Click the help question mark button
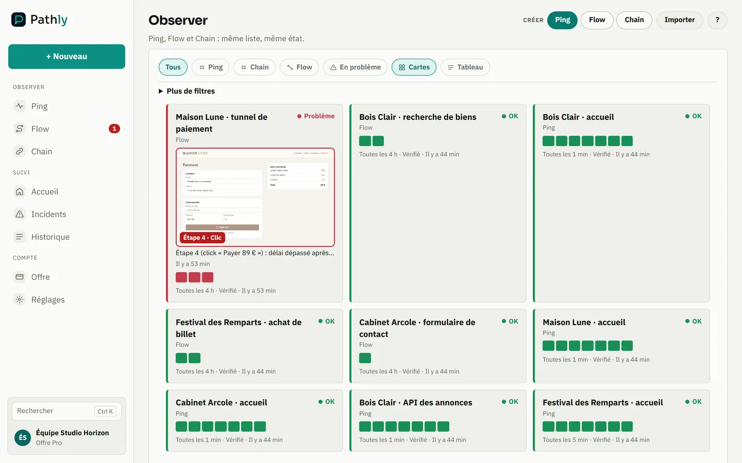Viewport: 742px width, 463px height. 717,20
